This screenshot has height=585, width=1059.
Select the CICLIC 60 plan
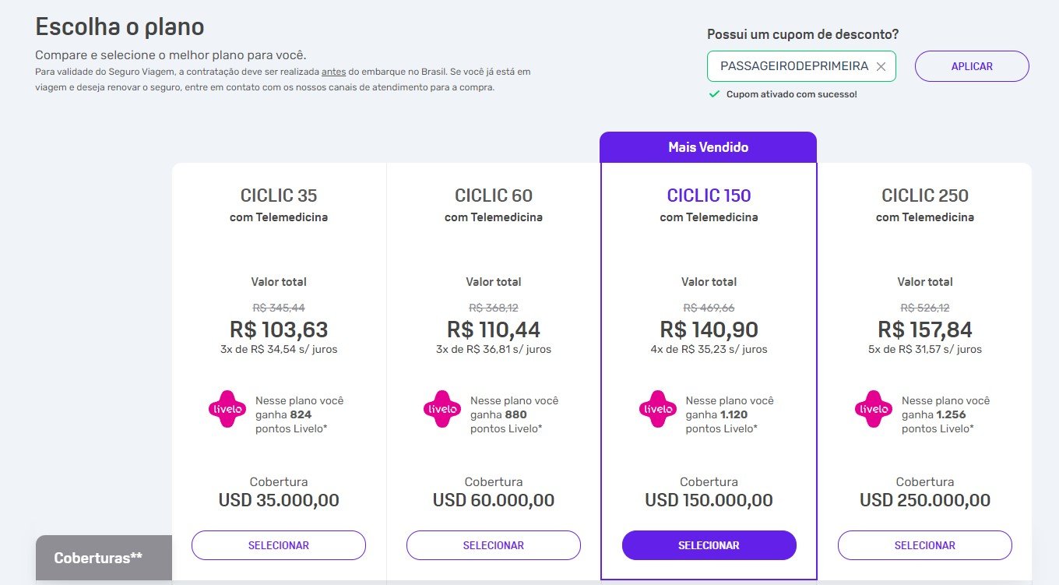(x=494, y=545)
